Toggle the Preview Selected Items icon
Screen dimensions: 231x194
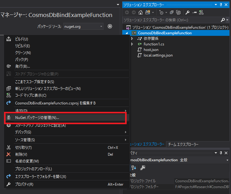point(194,12)
